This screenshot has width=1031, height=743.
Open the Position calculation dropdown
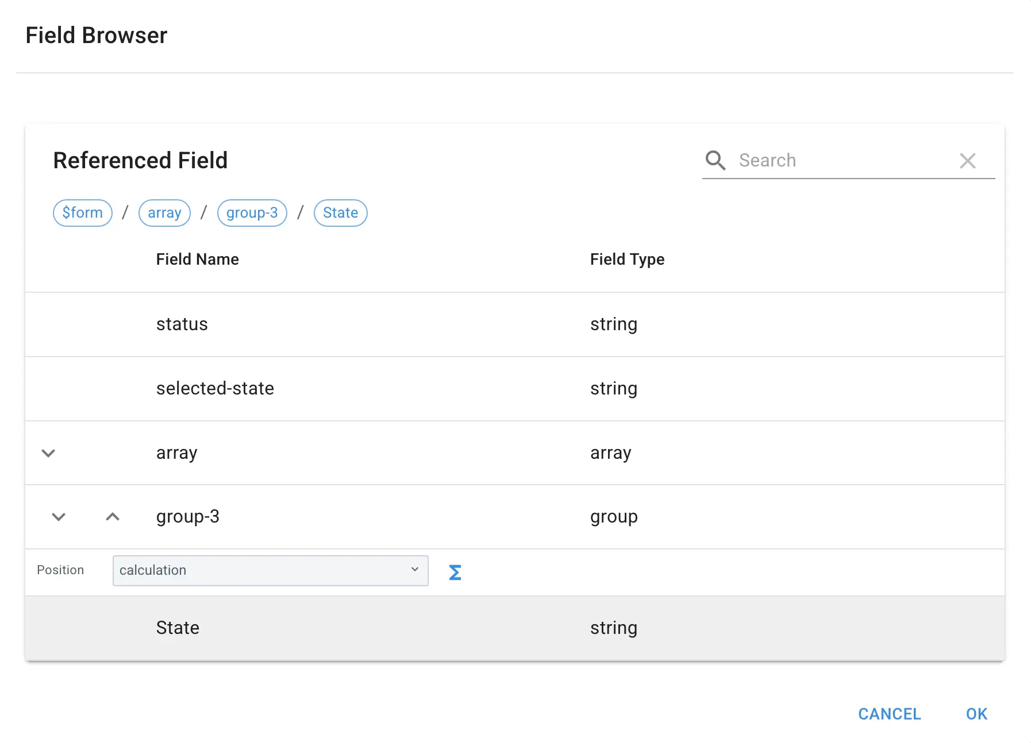pos(270,570)
